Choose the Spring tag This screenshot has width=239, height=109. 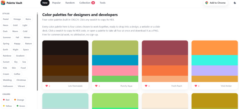click(6, 43)
